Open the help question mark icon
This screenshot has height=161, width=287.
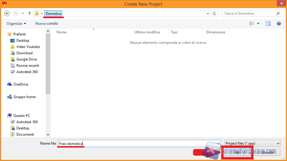point(279,24)
